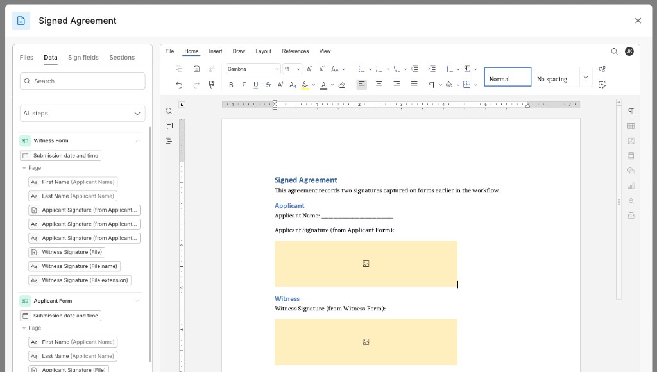Click the superscript icon
657x372 pixels.
[280, 85]
